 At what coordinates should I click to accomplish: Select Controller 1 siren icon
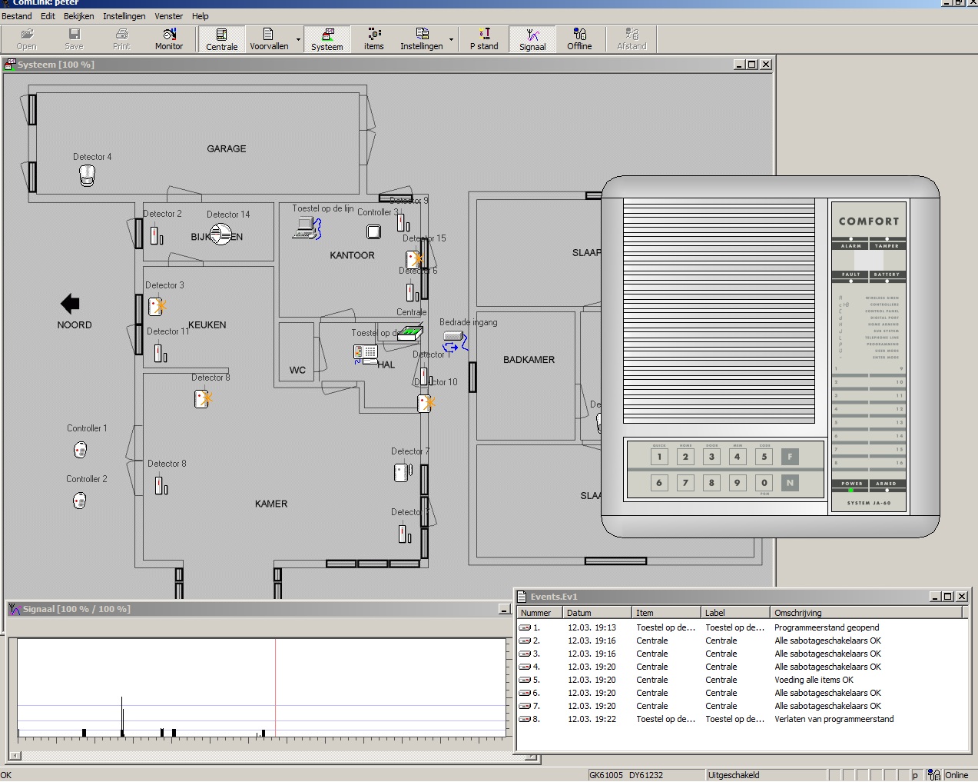point(80,450)
